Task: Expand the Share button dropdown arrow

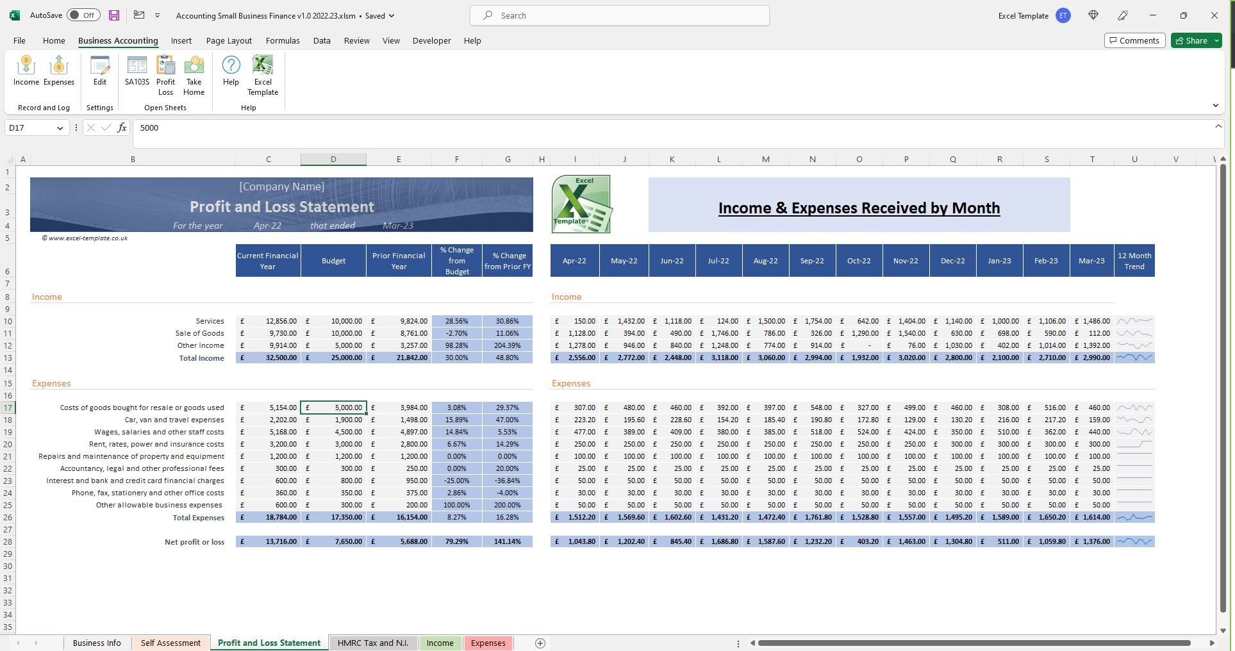Action: (1216, 40)
